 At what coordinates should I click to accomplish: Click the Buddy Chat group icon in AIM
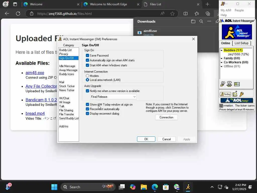[x=229, y=84]
